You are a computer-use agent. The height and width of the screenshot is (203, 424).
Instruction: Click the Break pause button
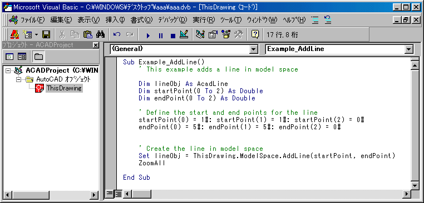click(161, 35)
